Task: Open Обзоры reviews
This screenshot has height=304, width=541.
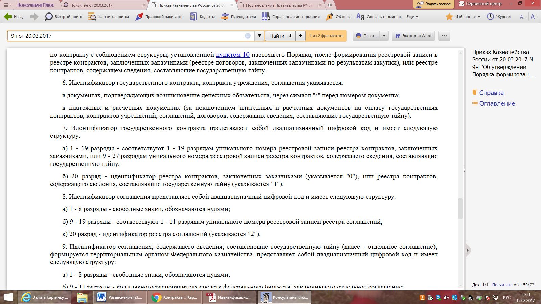Action: point(338,17)
